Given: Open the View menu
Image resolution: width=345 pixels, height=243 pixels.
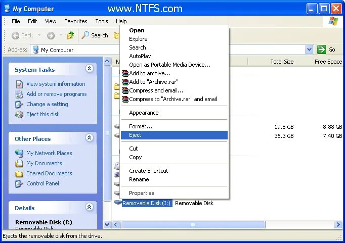Looking at the screenshot, I should (x=51, y=21).
